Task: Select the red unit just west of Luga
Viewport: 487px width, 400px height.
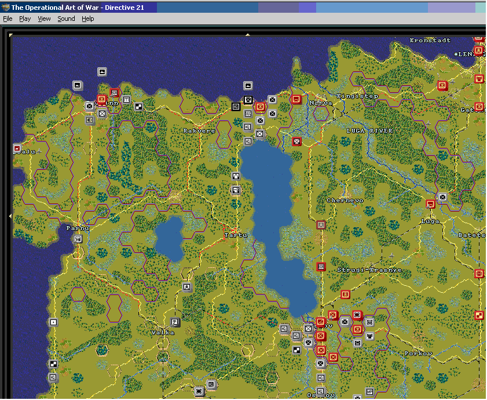Action: click(430, 204)
